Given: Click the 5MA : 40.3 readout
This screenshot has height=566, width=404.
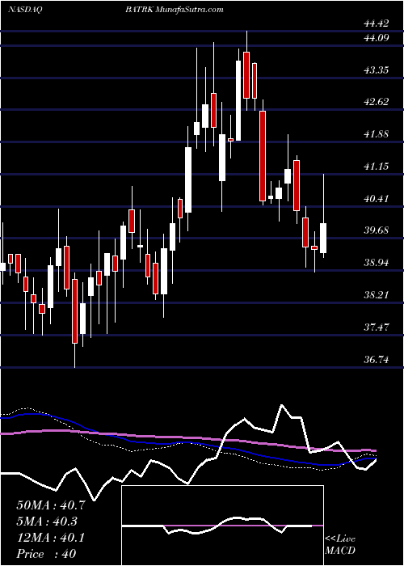Looking at the screenshot, I should (47, 522).
